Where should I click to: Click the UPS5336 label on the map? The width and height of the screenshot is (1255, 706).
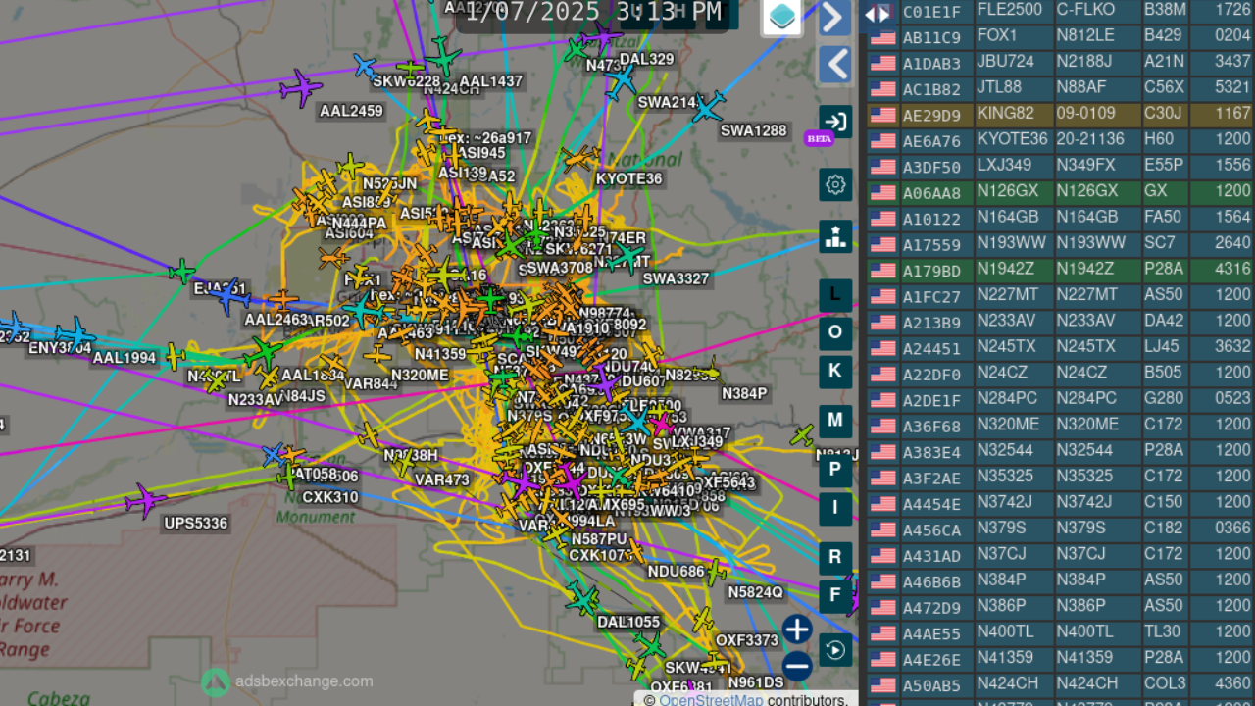196,524
